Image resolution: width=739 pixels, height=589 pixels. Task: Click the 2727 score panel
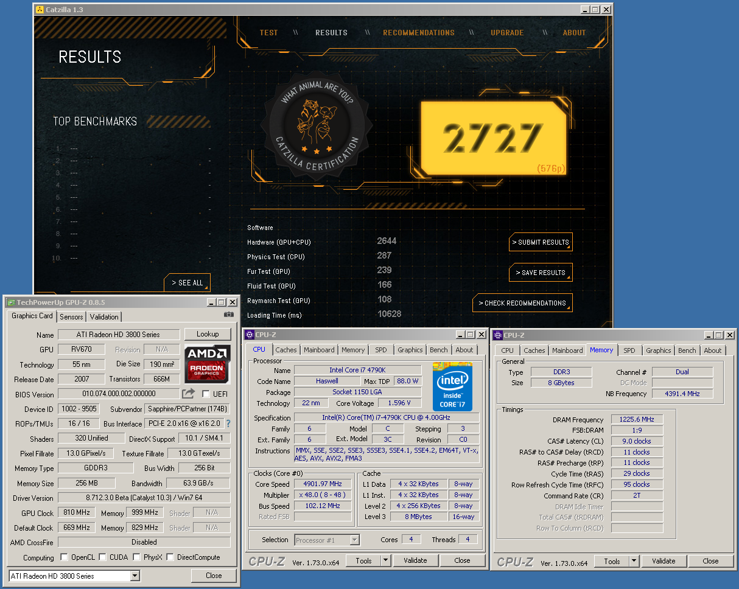click(494, 138)
